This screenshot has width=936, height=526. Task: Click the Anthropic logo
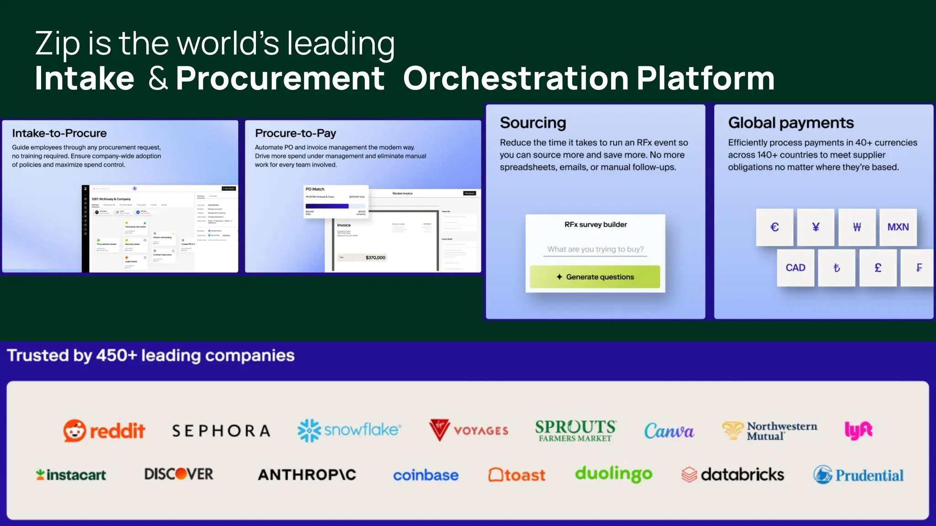(x=307, y=474)
